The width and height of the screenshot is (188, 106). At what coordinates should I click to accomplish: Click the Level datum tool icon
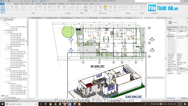coord(140,7)
